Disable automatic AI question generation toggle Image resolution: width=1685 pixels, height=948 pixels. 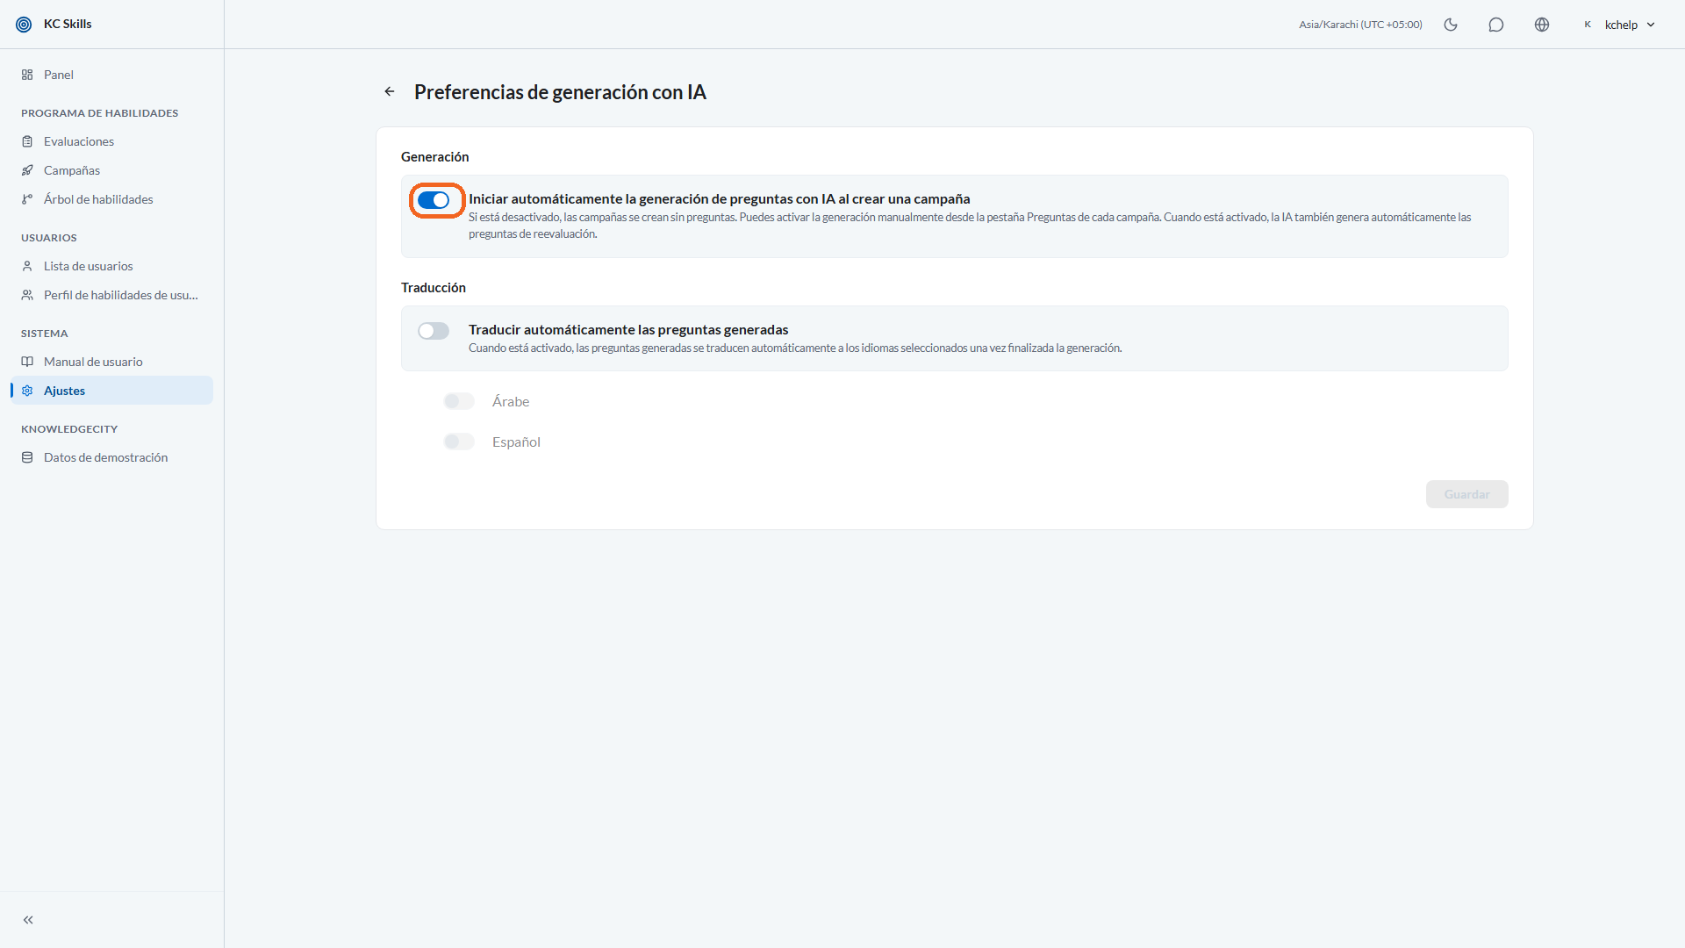coord(434,200)
